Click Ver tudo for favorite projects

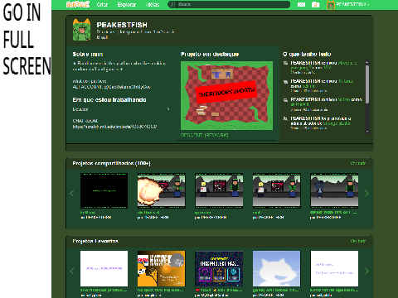coord(358,241)
